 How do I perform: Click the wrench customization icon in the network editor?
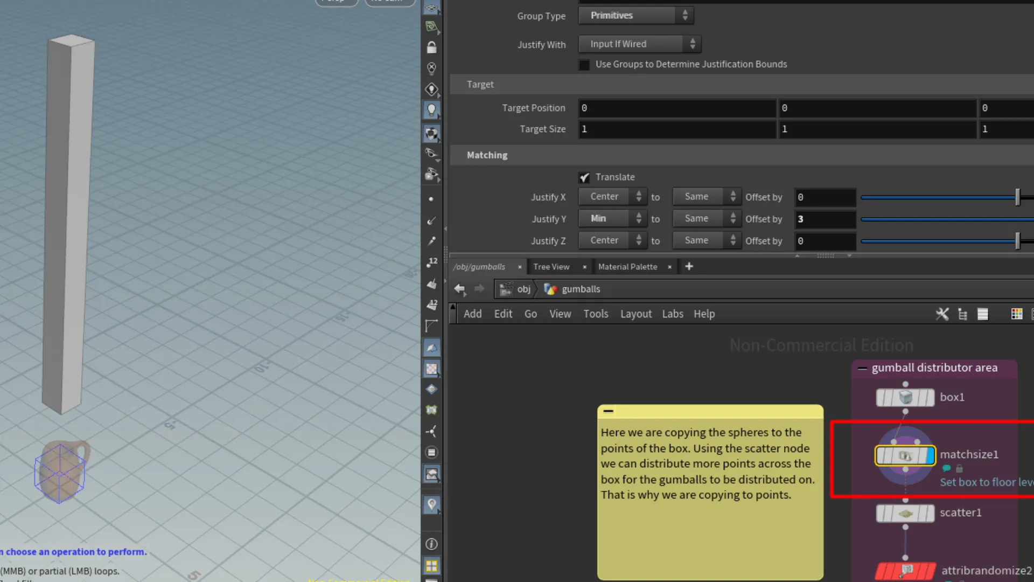(942, 314)
